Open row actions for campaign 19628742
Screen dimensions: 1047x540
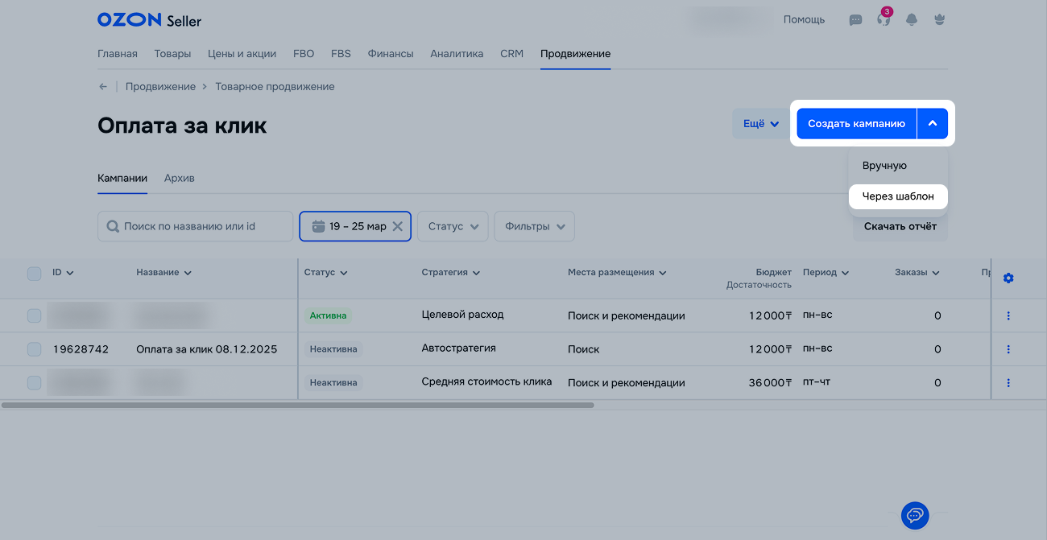(x=1008, y=349)
